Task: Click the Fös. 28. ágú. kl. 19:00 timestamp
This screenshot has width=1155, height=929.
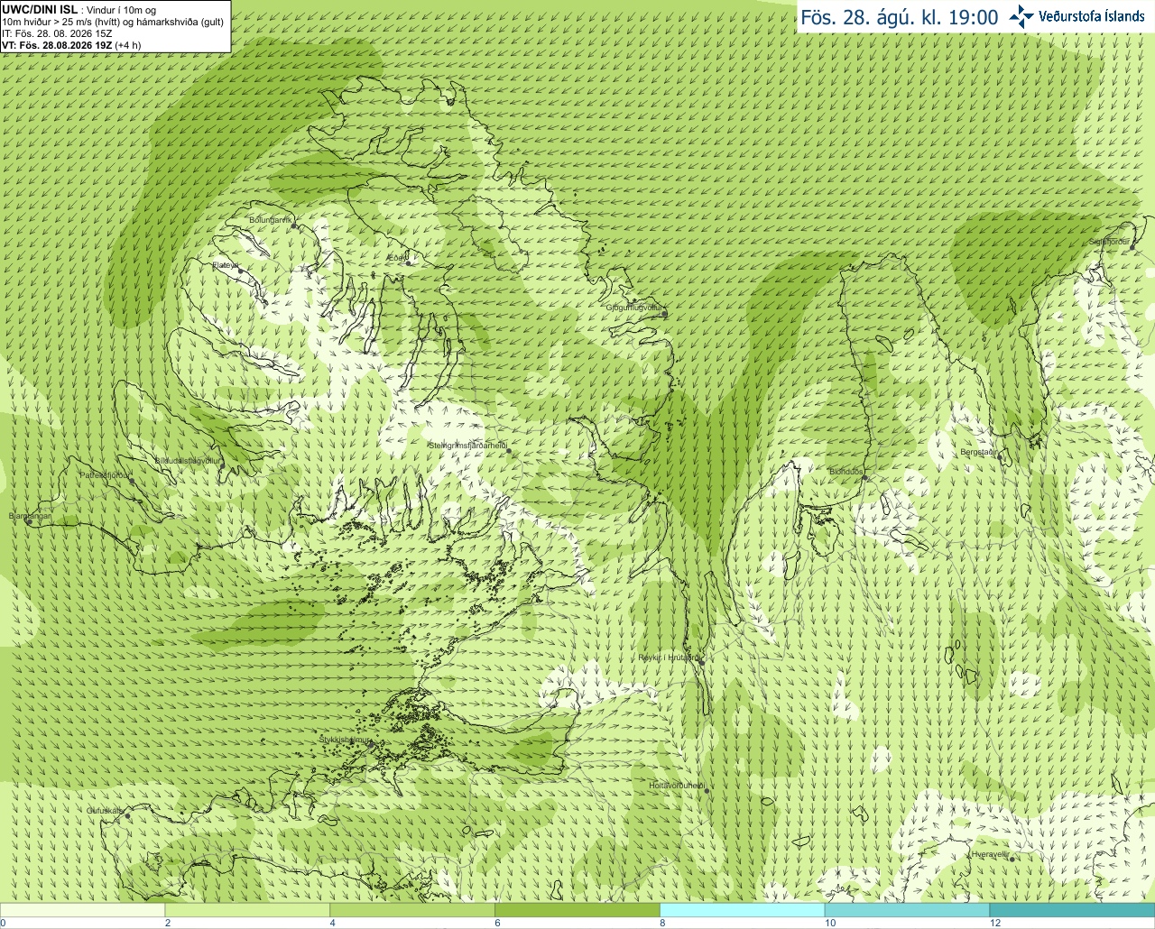Action: [900, 17]
